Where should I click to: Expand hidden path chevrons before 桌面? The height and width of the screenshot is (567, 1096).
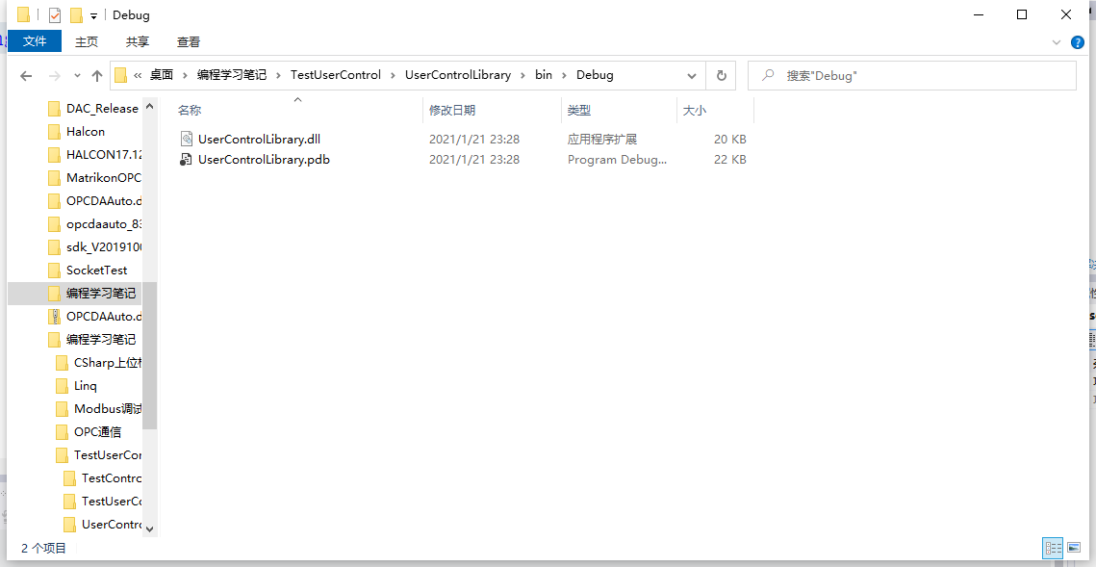[x=138, y=75]
